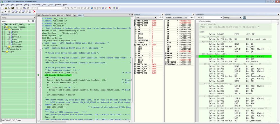Switch to the Cpu.c editor tab
Image resolution: width=280 pixels, height=124 pixels.
(x=75, y=15)
